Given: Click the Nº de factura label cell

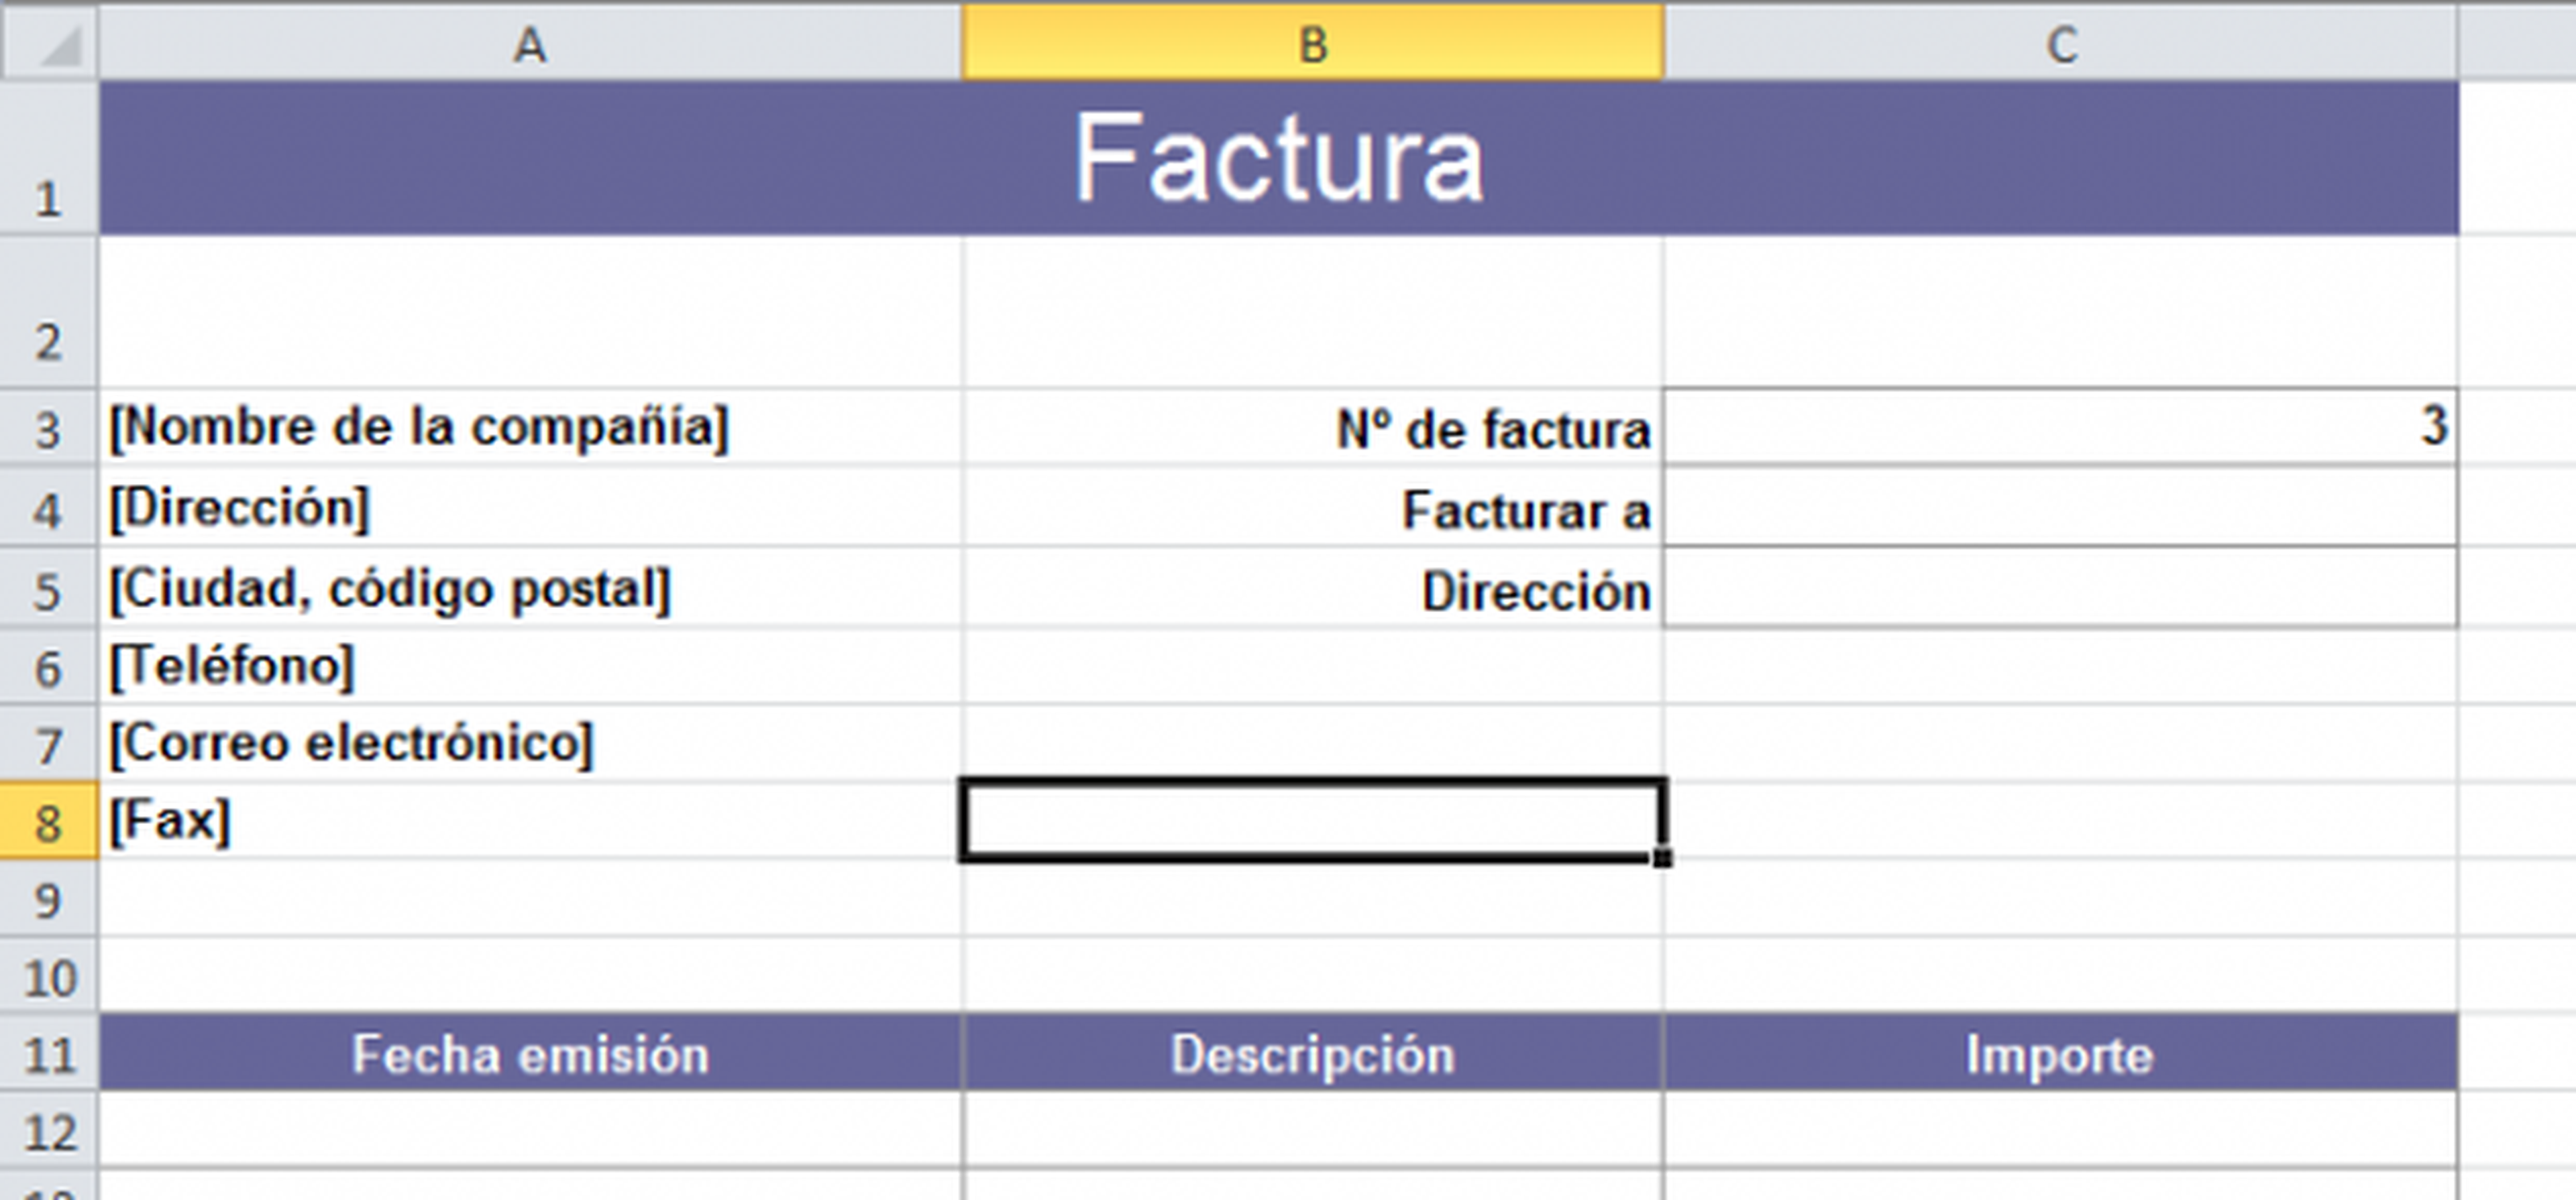Looking at the screenshot, I should (x=1312, y=428).
